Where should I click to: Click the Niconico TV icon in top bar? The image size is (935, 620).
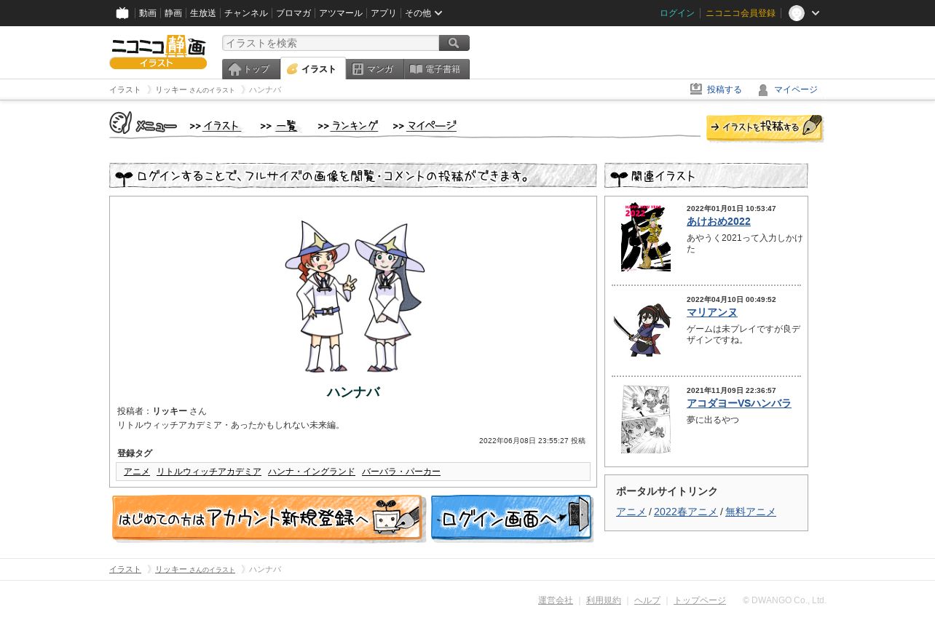(x=122, y=13)
